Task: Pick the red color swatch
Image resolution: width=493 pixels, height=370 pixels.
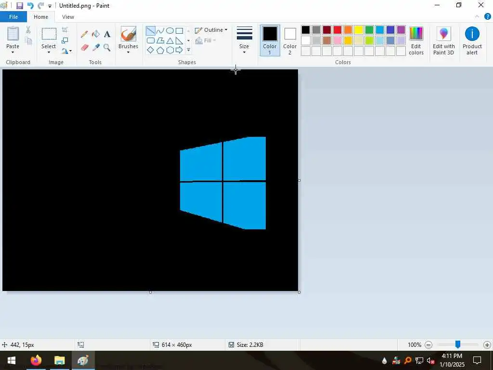Action: point(337,30)
